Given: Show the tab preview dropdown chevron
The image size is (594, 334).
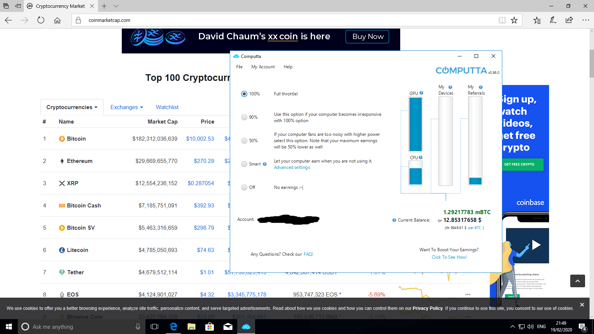Looking at the screenshot, I should (116, 6).
